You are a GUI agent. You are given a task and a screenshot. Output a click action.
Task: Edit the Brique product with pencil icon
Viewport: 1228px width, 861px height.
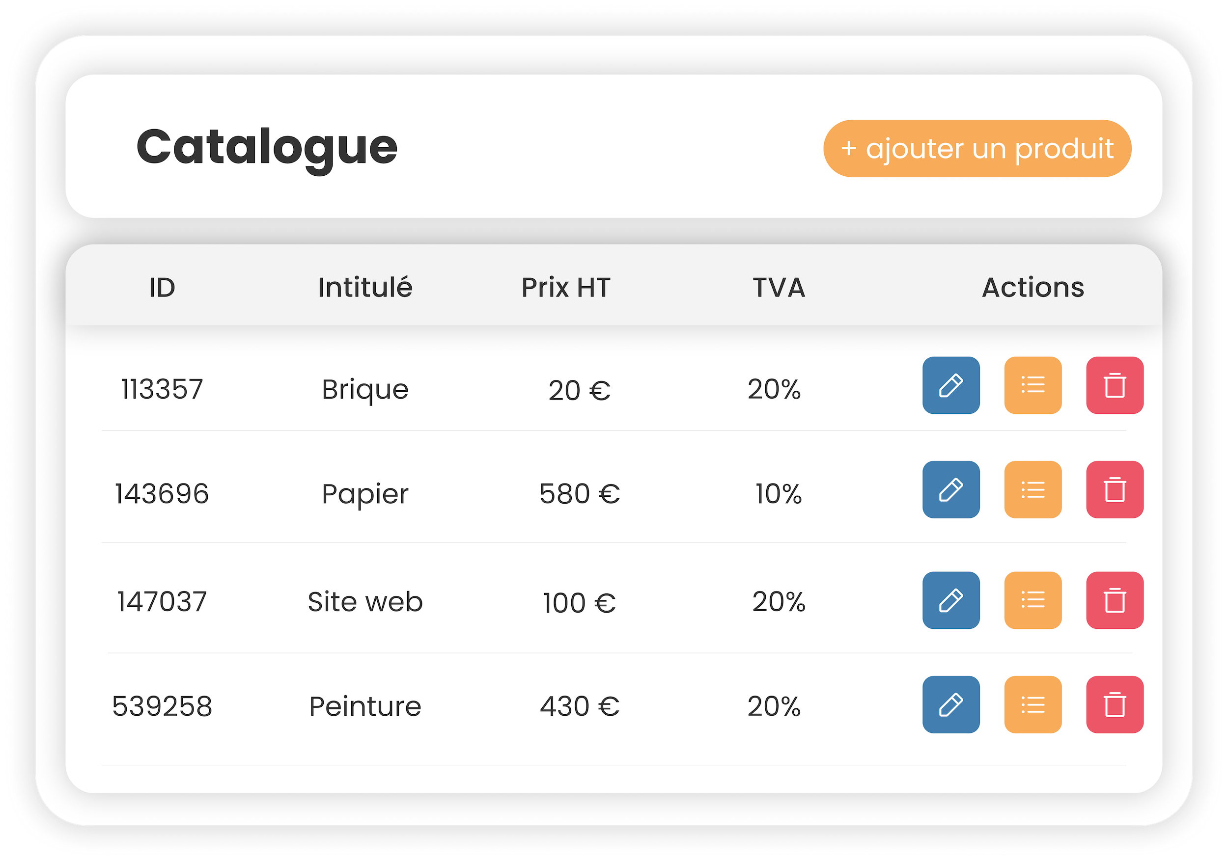click(x=950, y=385)
